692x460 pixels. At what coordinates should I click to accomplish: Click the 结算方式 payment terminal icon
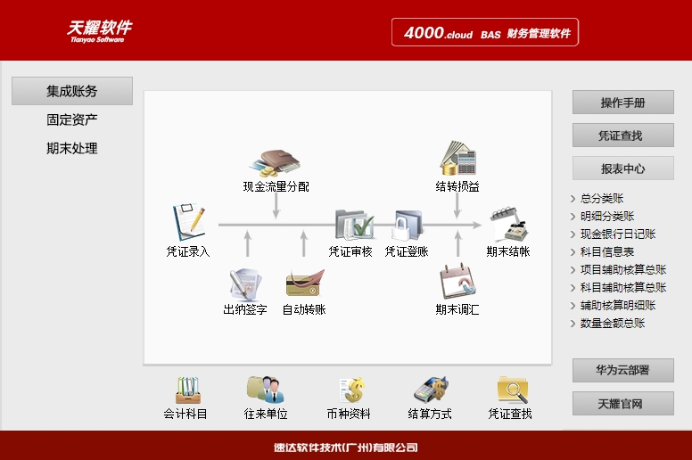tap(432, 390)
